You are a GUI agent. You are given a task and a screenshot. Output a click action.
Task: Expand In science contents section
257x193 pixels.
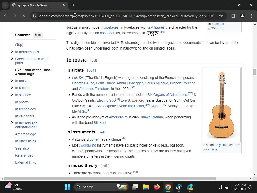click(x=12, y=94)
